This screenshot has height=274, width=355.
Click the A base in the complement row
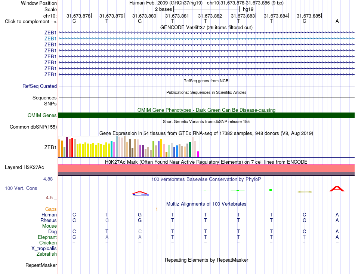pyautogui.click(x=337, y=21)
